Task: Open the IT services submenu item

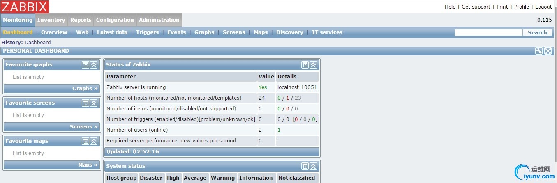Action: [x=327, y=32]
